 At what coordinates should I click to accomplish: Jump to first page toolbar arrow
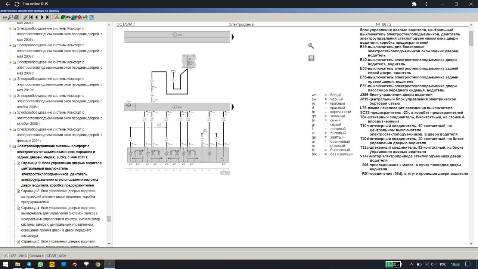(31, 17)
